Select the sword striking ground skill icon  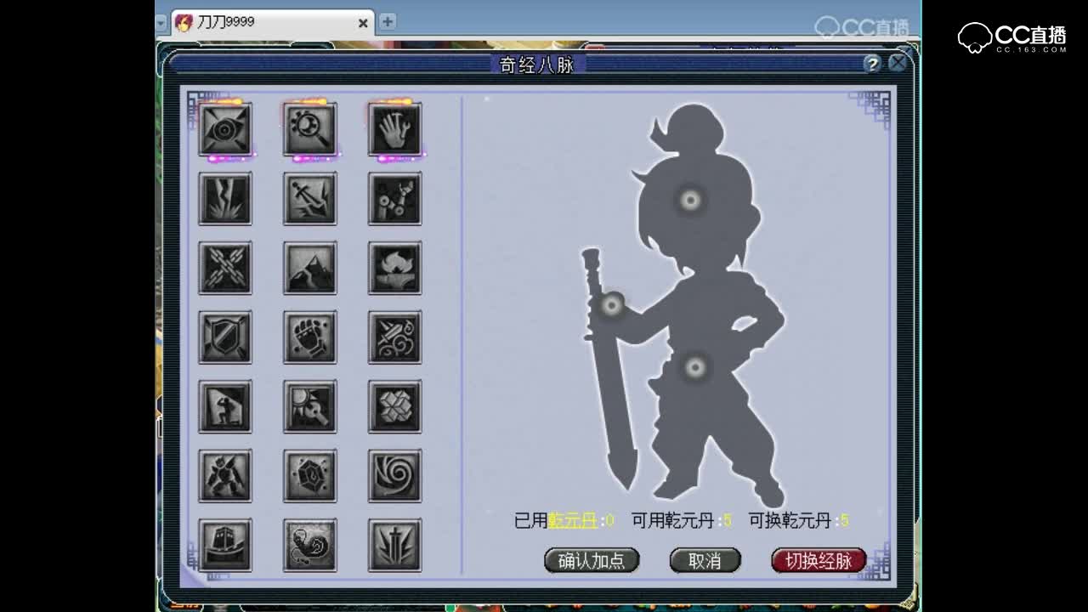point(310,199)
